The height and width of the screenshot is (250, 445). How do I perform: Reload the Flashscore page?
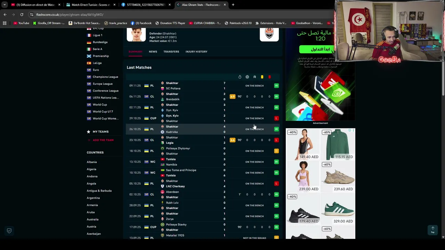click(22, 15)
